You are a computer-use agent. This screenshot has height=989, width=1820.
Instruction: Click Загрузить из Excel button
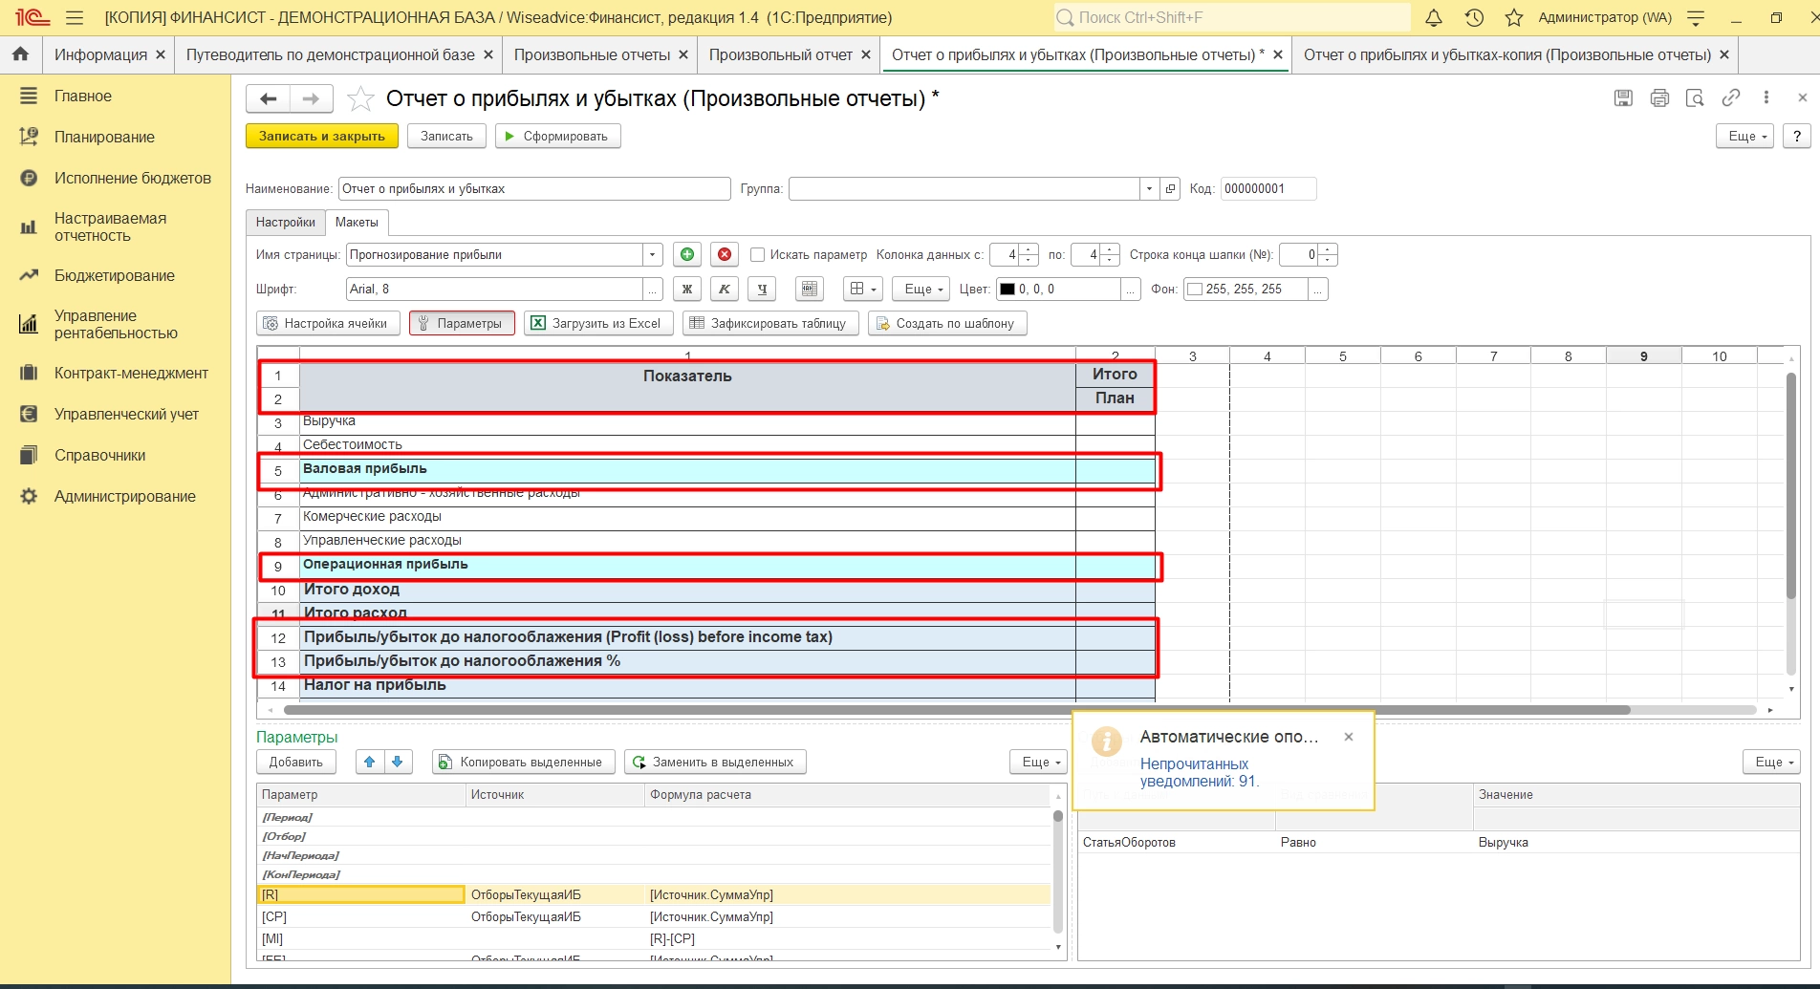[x=596, y=324]
